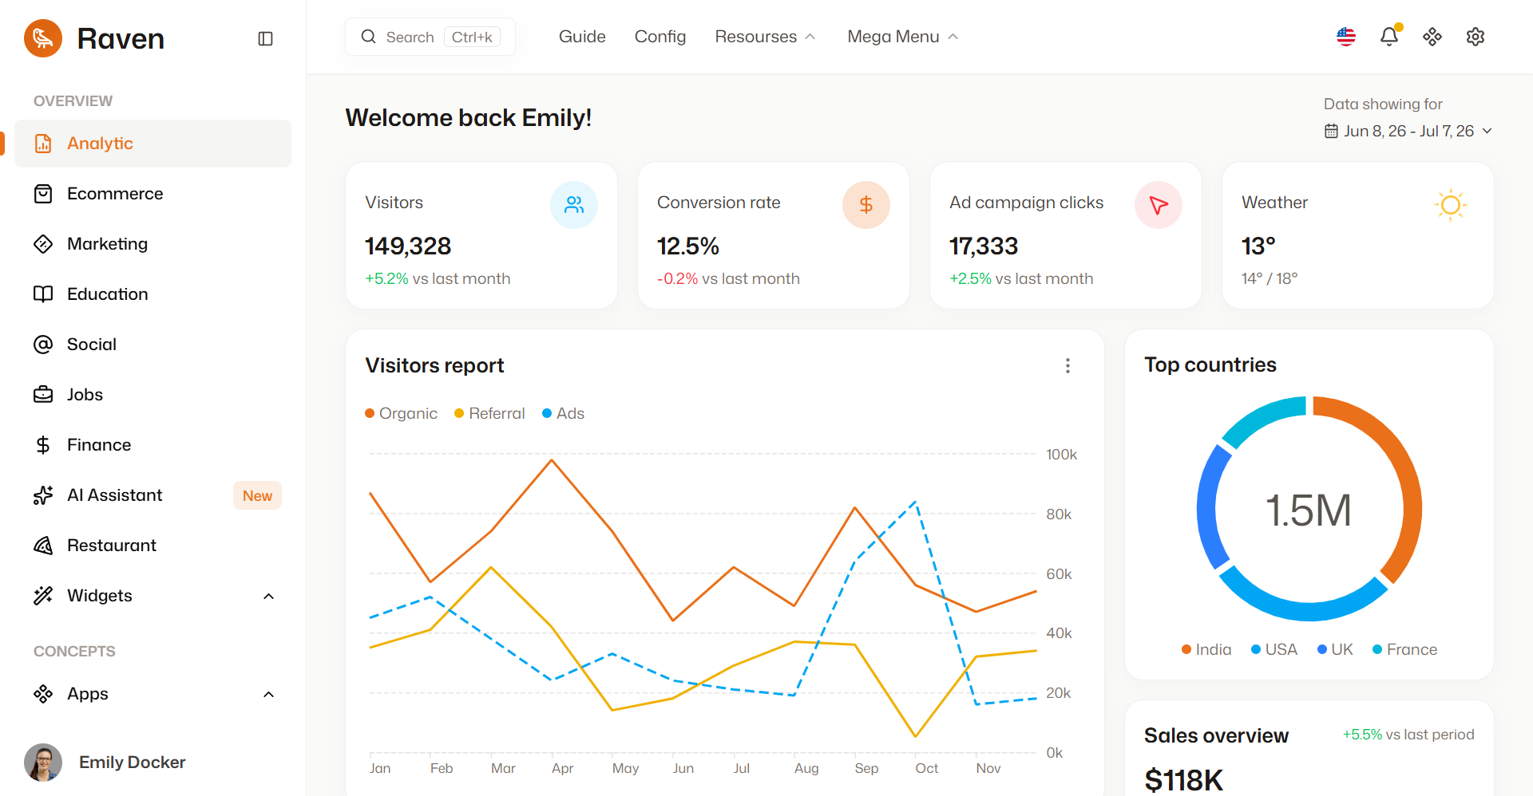Open the Ecommerce sidebar item

coord(153,194)
